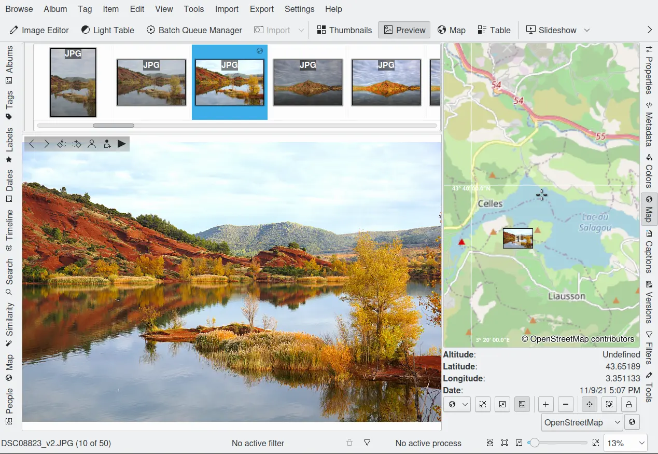Start slideshow with preview play arrow
658x454 pixels.
(x=121, y=144)
